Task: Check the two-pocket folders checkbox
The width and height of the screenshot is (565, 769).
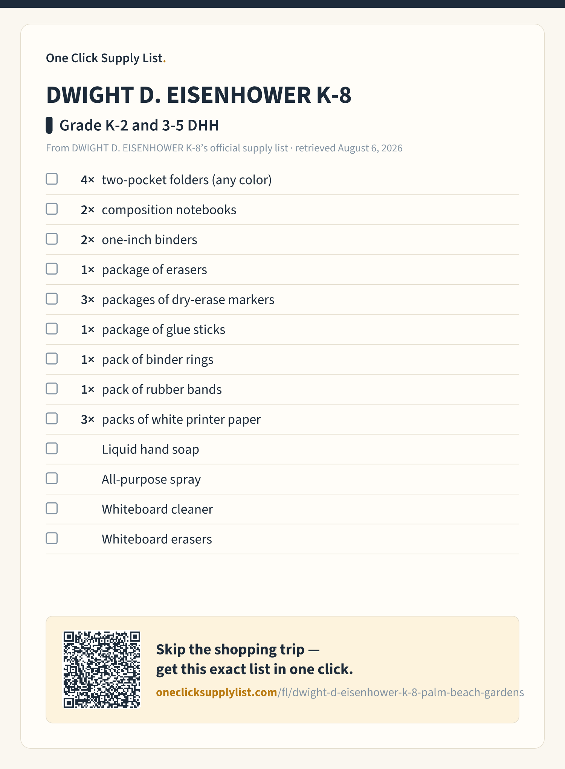Action: (52, 179)
